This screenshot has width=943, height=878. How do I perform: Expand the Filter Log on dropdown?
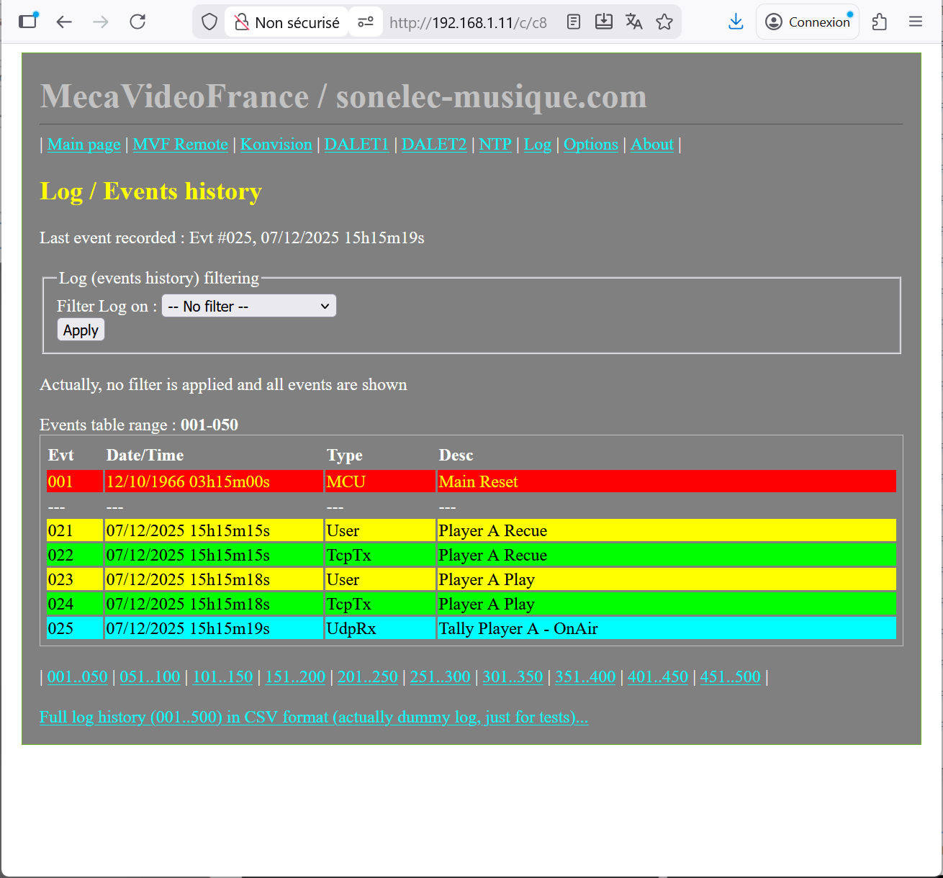click(x=248, y=307)
